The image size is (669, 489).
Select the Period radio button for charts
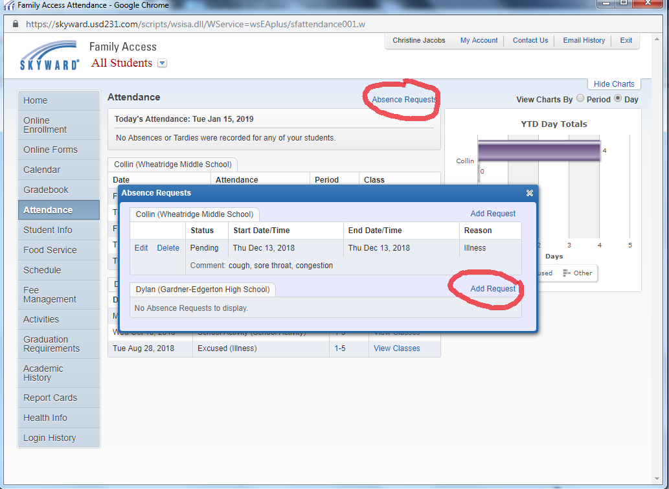tap(580, 98)
